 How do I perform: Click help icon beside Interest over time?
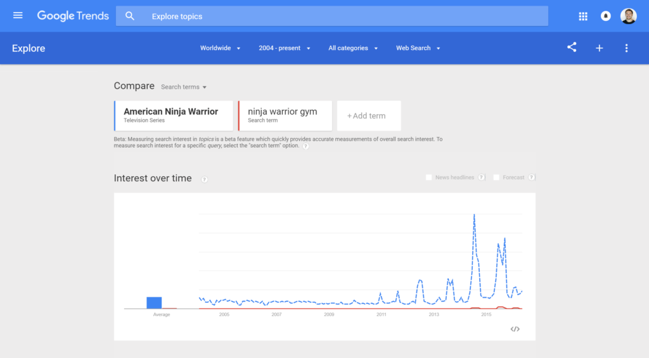(204, 179)
